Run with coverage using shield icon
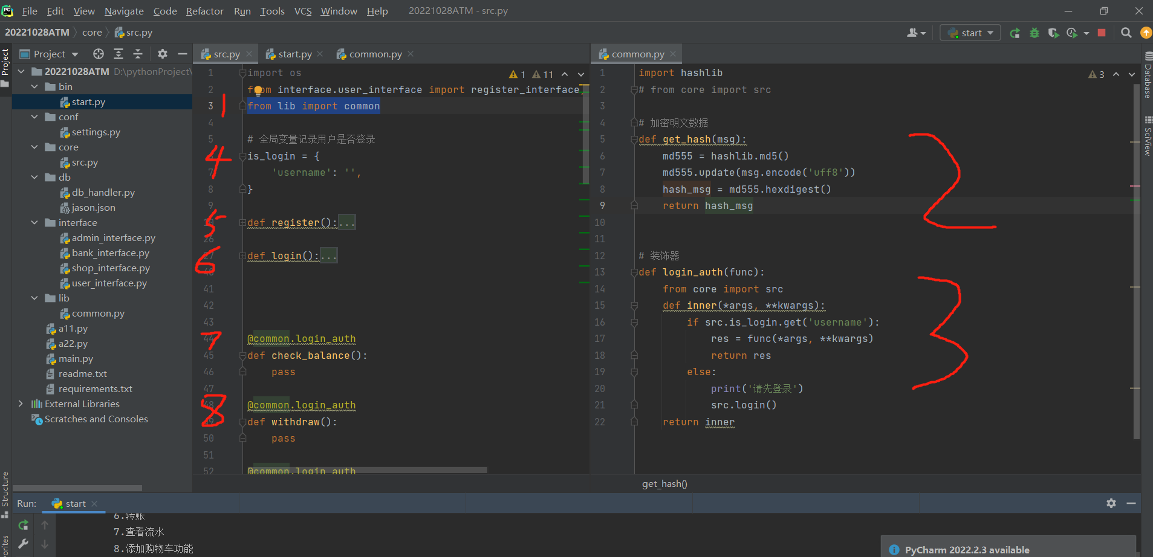 click(x=1053, y=33)
